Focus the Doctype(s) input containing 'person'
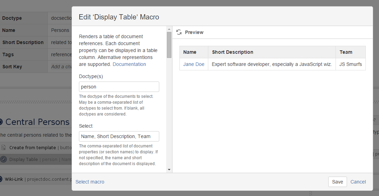 (x=119, y=87)
